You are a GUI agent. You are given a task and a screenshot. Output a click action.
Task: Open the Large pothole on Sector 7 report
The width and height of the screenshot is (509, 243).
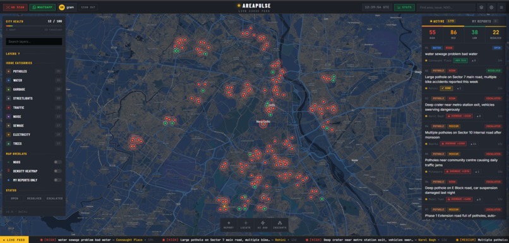(464, 79)
